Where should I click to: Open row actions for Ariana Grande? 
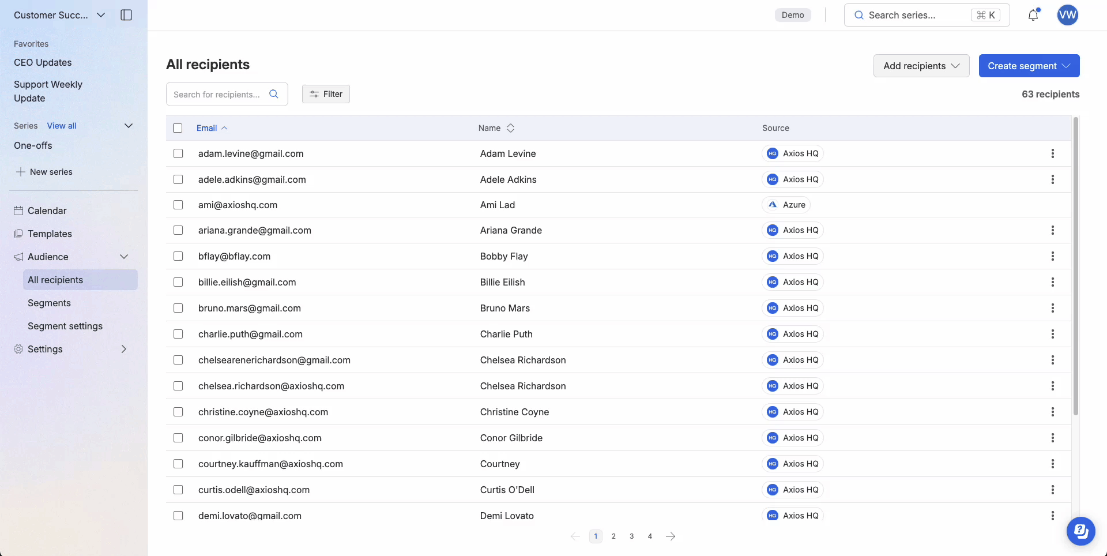(x=1053, y=230)
